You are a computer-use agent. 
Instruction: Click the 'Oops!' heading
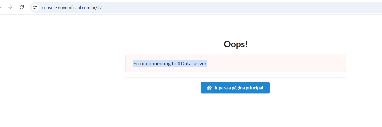pos(236,44)
